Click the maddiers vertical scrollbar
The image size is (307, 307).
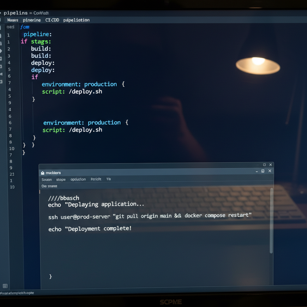[x=271, y=221]
